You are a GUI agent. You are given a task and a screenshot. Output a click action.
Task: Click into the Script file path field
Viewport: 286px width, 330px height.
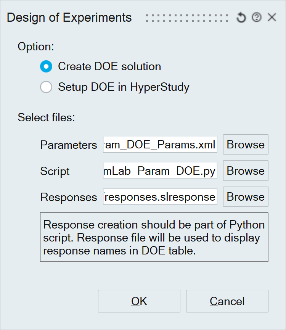pyautogui.click(x=160, y=171)
